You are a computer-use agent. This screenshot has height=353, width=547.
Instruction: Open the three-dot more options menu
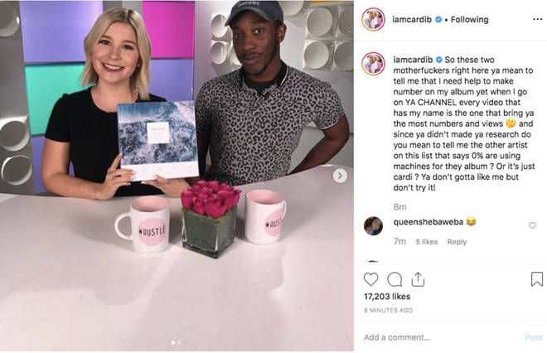[538, 19]
